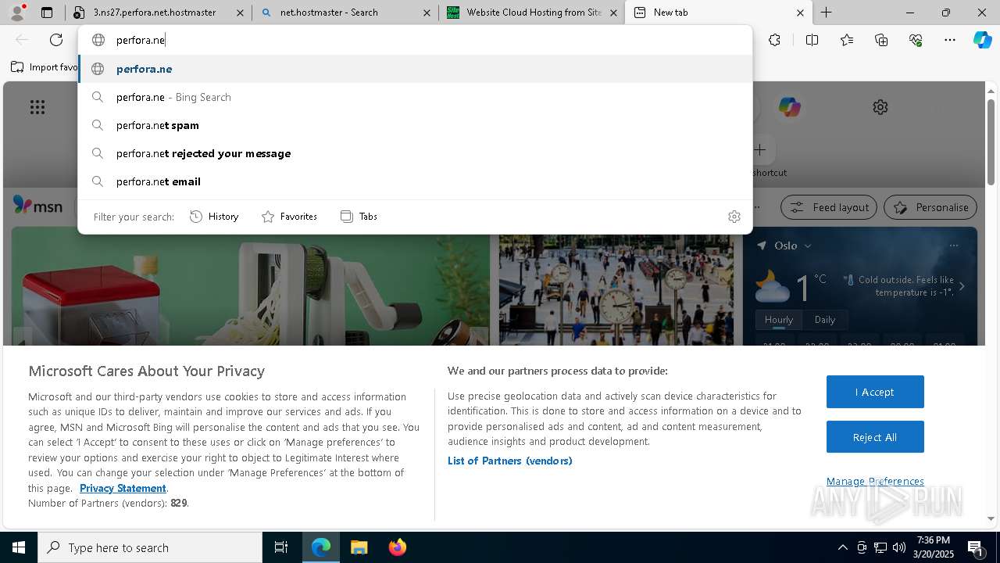Click Feed layout button
This screenshot has width=1000, height=563.
tap(829, 207)
